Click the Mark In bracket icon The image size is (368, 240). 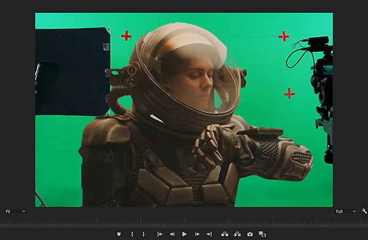click(132, 234)
